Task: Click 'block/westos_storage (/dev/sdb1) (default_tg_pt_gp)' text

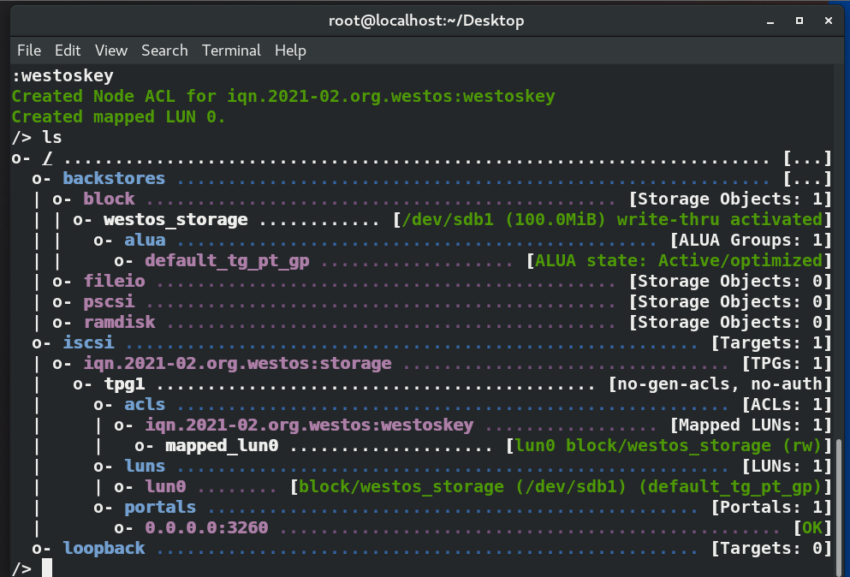Action: [x=561, y=487]
